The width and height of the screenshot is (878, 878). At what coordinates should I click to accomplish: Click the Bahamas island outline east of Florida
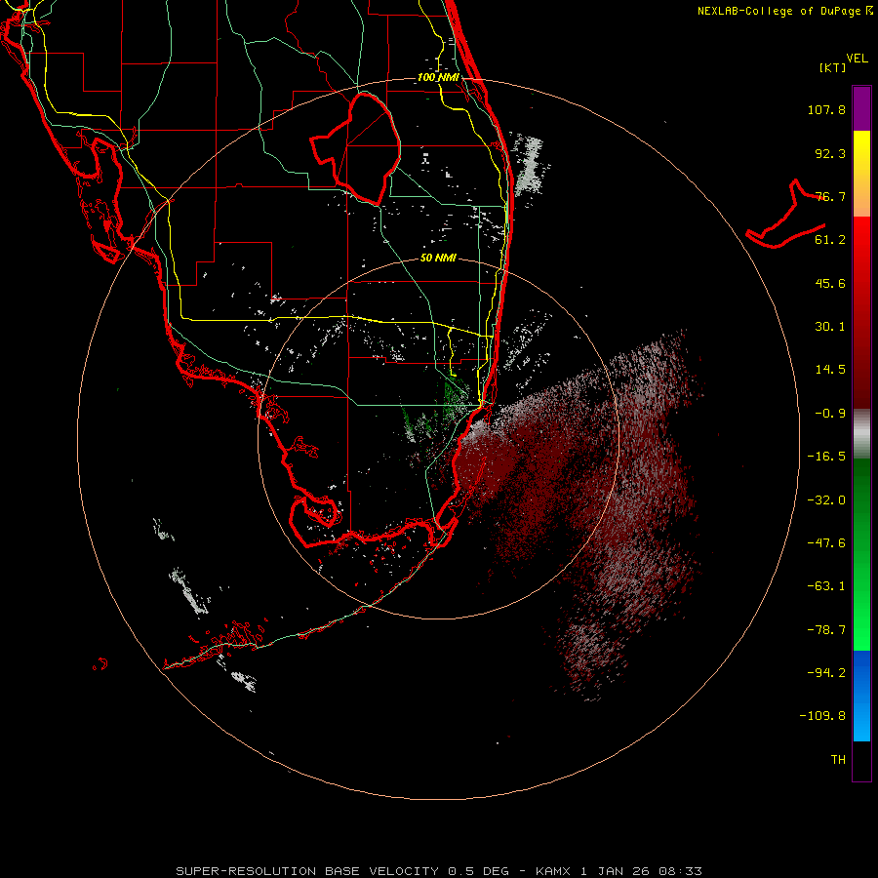(x=785, y=215)
